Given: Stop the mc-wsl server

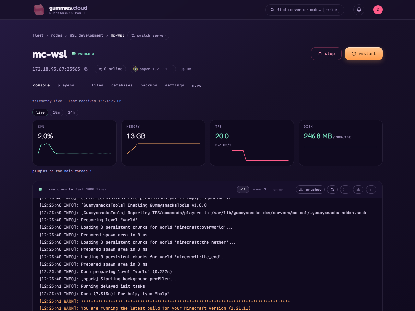Looking at the screenshot, I should [326, 54].
